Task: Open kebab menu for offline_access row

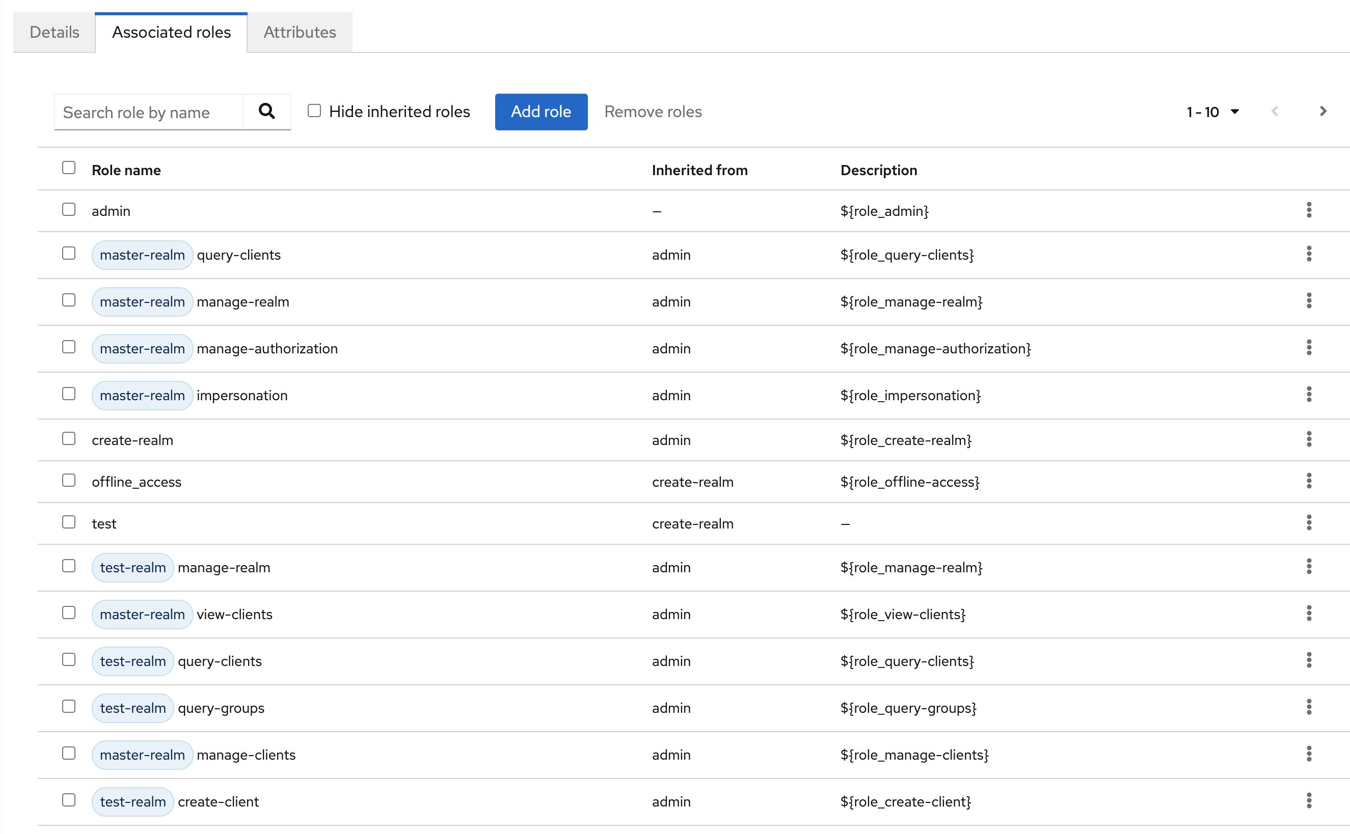Action: click(x=1309, y=482)
